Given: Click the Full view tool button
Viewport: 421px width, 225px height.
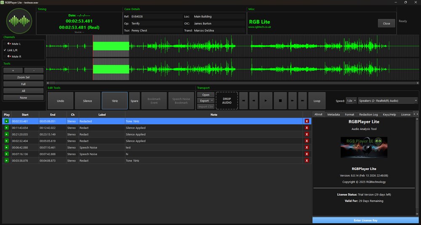Looking at the screenshot, I should tap(23, 84).
